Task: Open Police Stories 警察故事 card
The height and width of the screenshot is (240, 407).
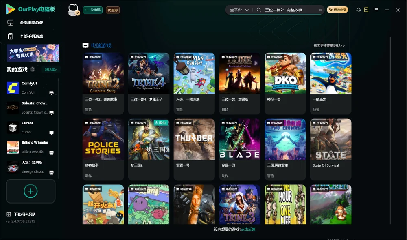Action: click(x=103, y=149)
